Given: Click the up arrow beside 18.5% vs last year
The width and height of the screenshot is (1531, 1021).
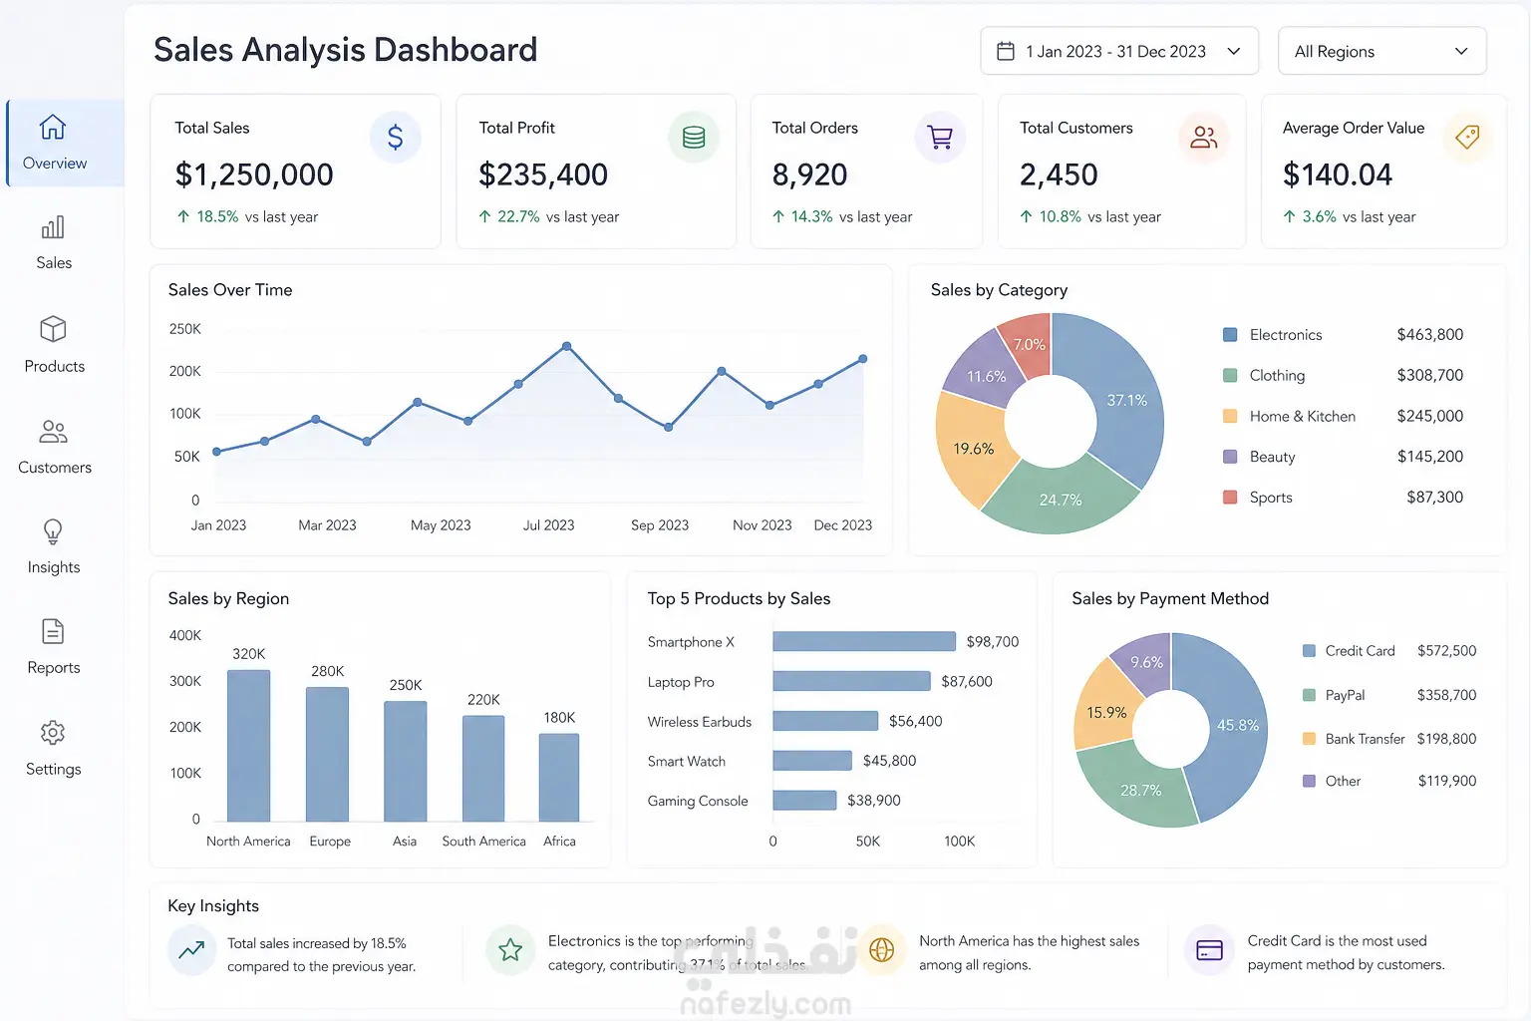Looking at the screenshot, I should (183, 216).
